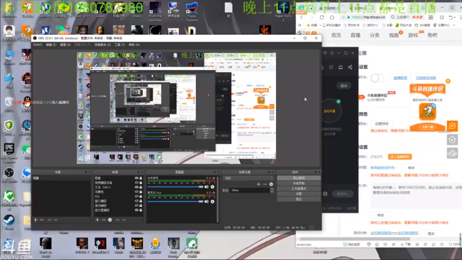Open the 麦克风/Aux audio settings gear
Image resolution: width=462 pixels, height=260 pixels.
(x=213, y=202)
